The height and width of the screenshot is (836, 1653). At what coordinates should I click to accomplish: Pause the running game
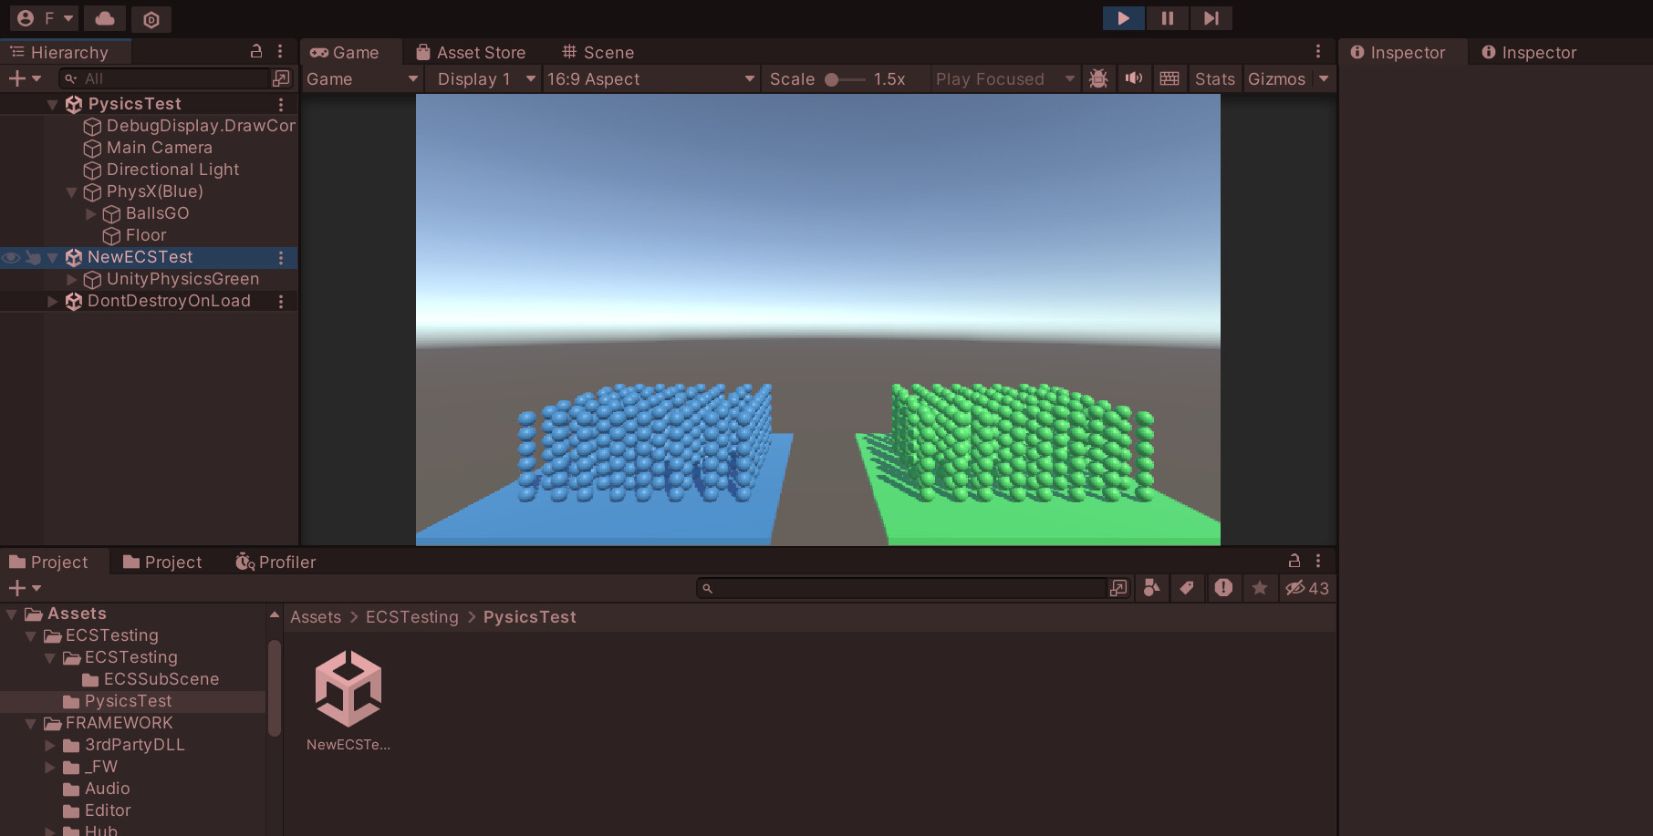click(1168, 18)
